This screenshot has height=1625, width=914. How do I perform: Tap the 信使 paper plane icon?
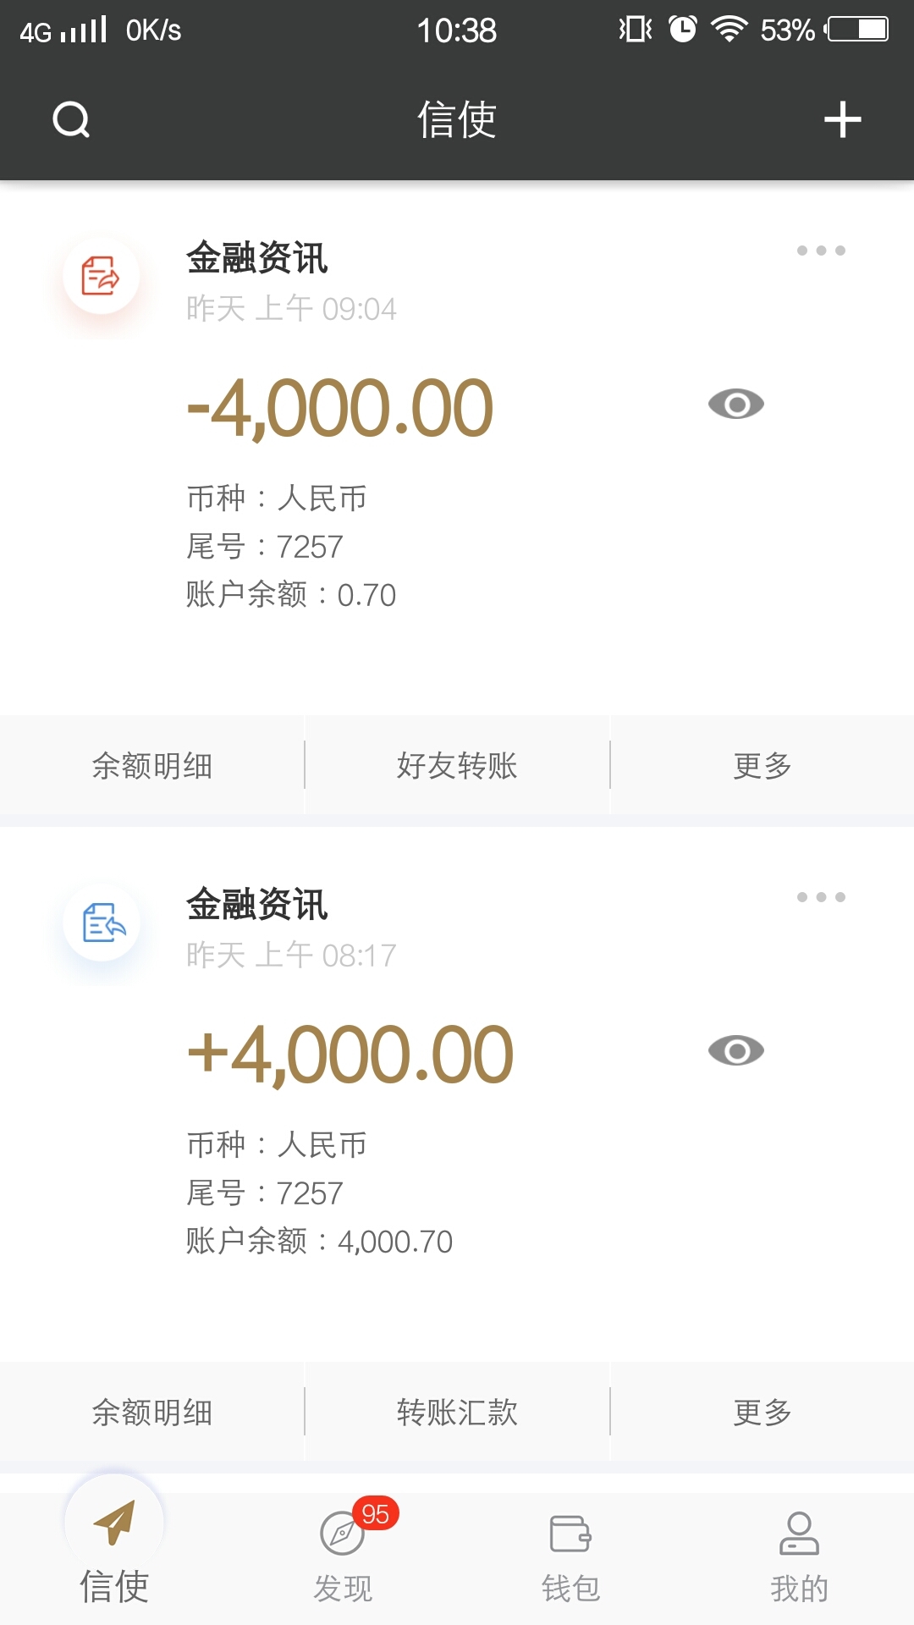pyautogui.click(x=114, y=1522)
